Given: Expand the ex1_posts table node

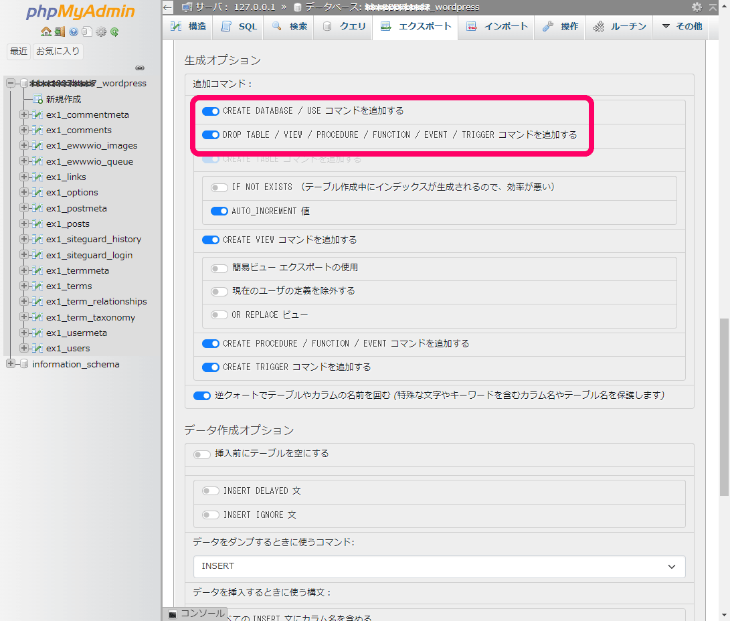Looking at the screenshot, I should (24, 224).
